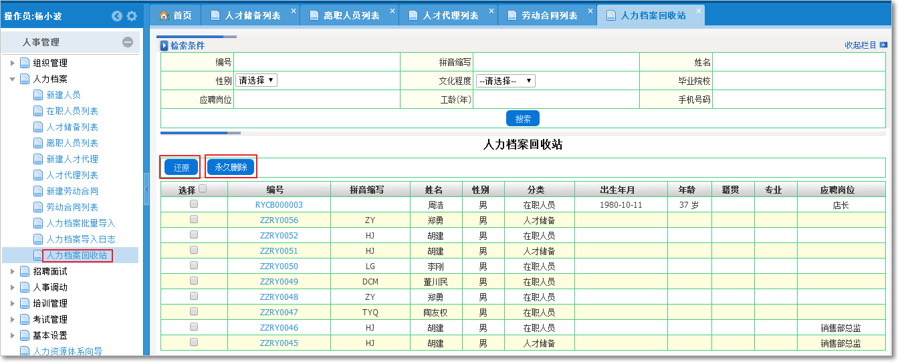898x362 pixels.
Task: Click document icon of 新建劳动合同
Action: (x=38, y=191)
